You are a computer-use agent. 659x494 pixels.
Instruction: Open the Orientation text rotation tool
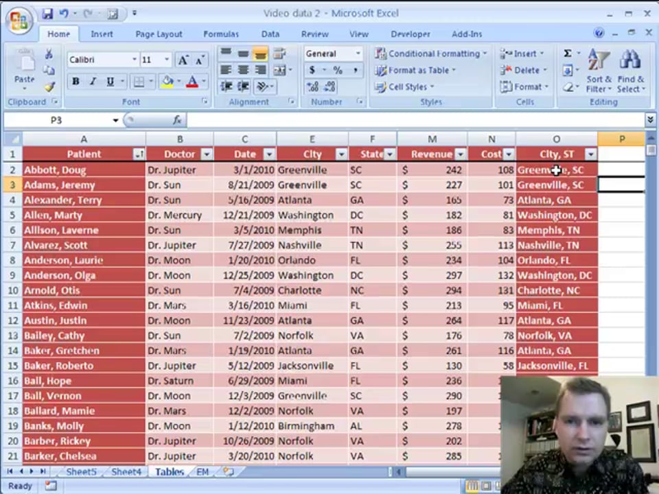click(263, 86)
